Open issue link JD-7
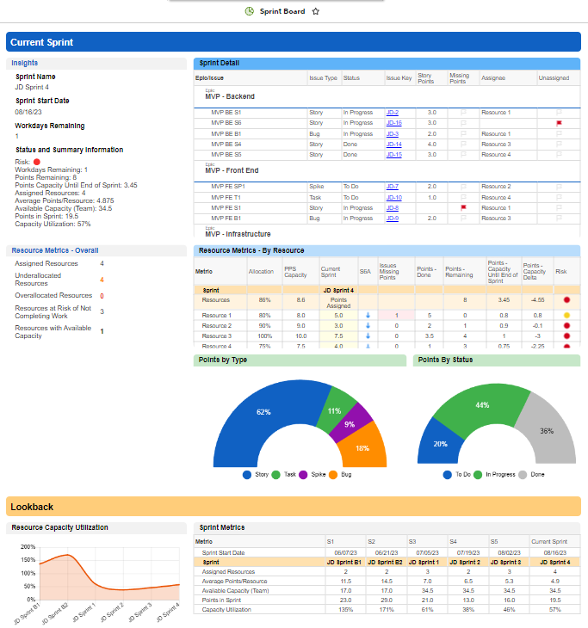 coord(392,187)
